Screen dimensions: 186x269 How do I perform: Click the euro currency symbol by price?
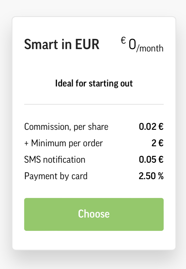tap(123, 40)
